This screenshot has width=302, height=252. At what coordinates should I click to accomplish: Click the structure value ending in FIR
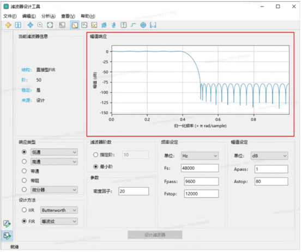46,70
